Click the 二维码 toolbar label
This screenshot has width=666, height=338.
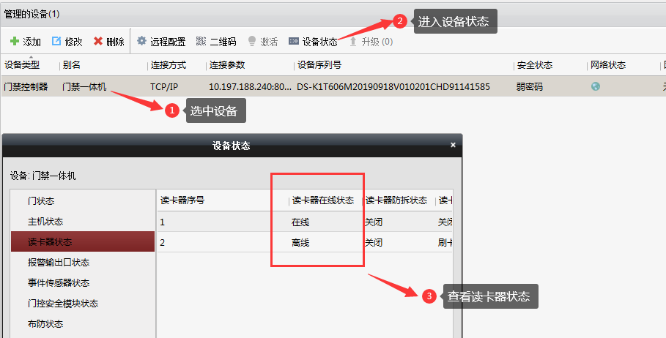coord(223,42)
